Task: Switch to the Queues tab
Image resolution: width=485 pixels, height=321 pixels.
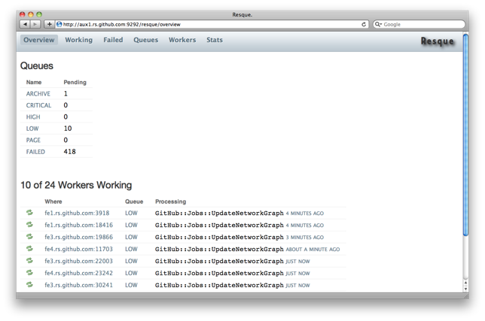Action: tap(145, 40)
